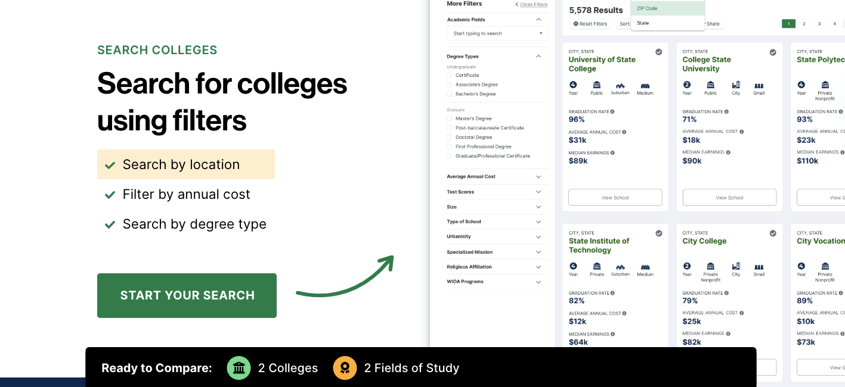The width and height of the screenshot is (845, 387).
Task: Select State in the sort dropdown
Action: [642, 23]
